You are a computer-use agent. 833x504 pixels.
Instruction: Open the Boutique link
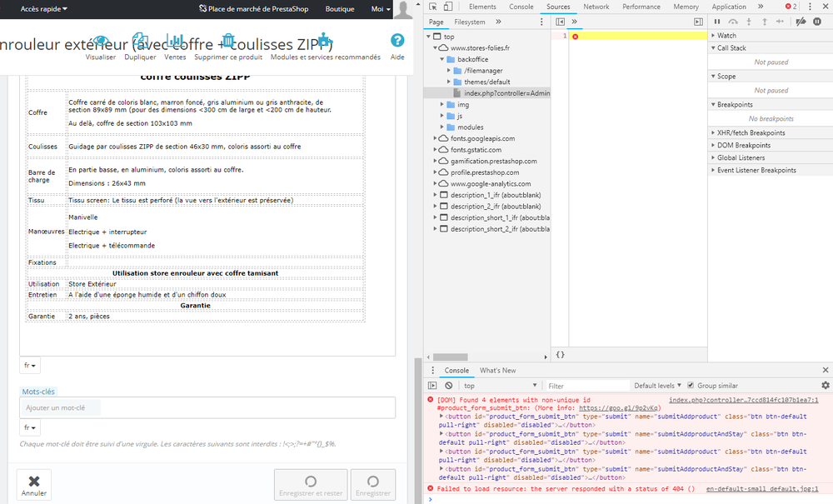(x=340, y=9)
